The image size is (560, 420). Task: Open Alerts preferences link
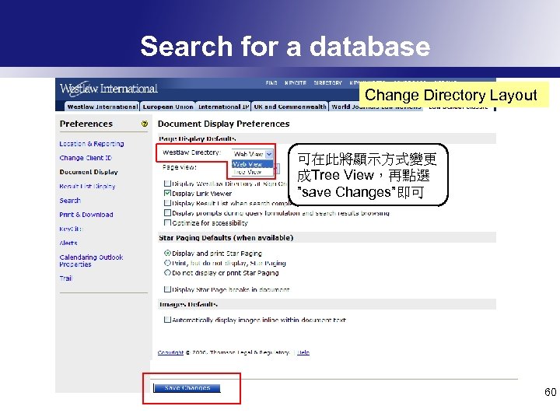point(68,243)
